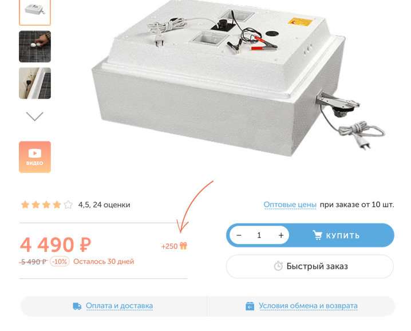
Task: Expand more thumbnails with down chevron
Action: 34,116
